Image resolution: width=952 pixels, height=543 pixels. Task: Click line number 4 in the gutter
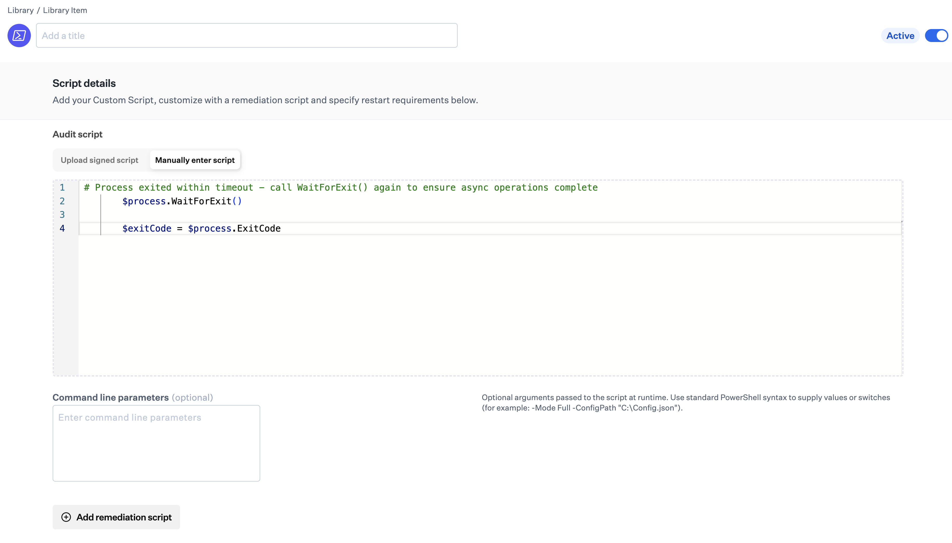click(x=62, y=228)
